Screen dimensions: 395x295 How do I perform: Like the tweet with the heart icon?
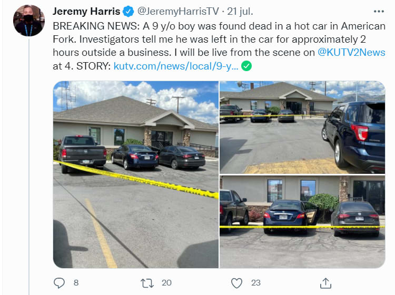point(236,283)
